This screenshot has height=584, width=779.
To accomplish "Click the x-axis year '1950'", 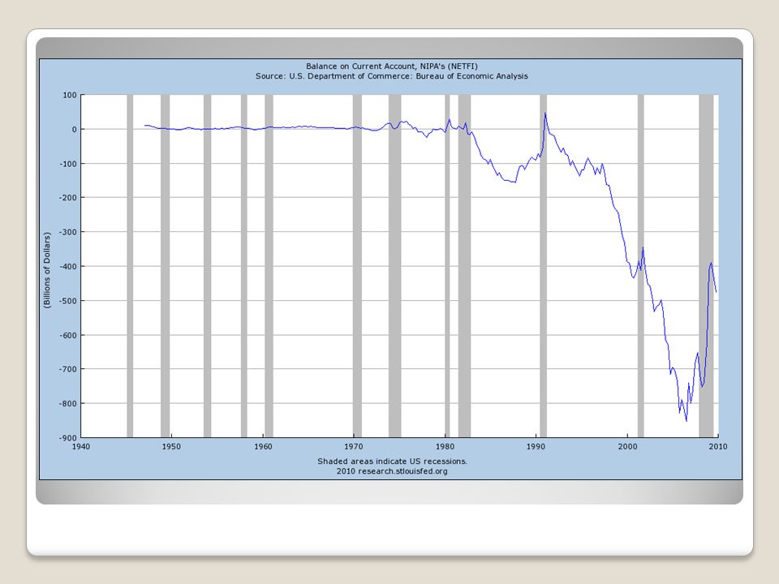I will click(171, 446).
